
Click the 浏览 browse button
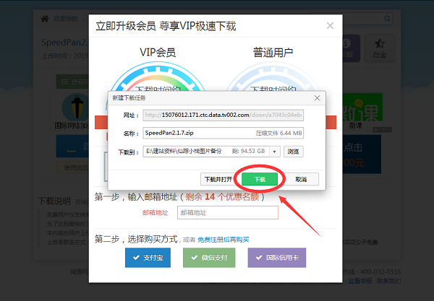click(x=294, y=152)
